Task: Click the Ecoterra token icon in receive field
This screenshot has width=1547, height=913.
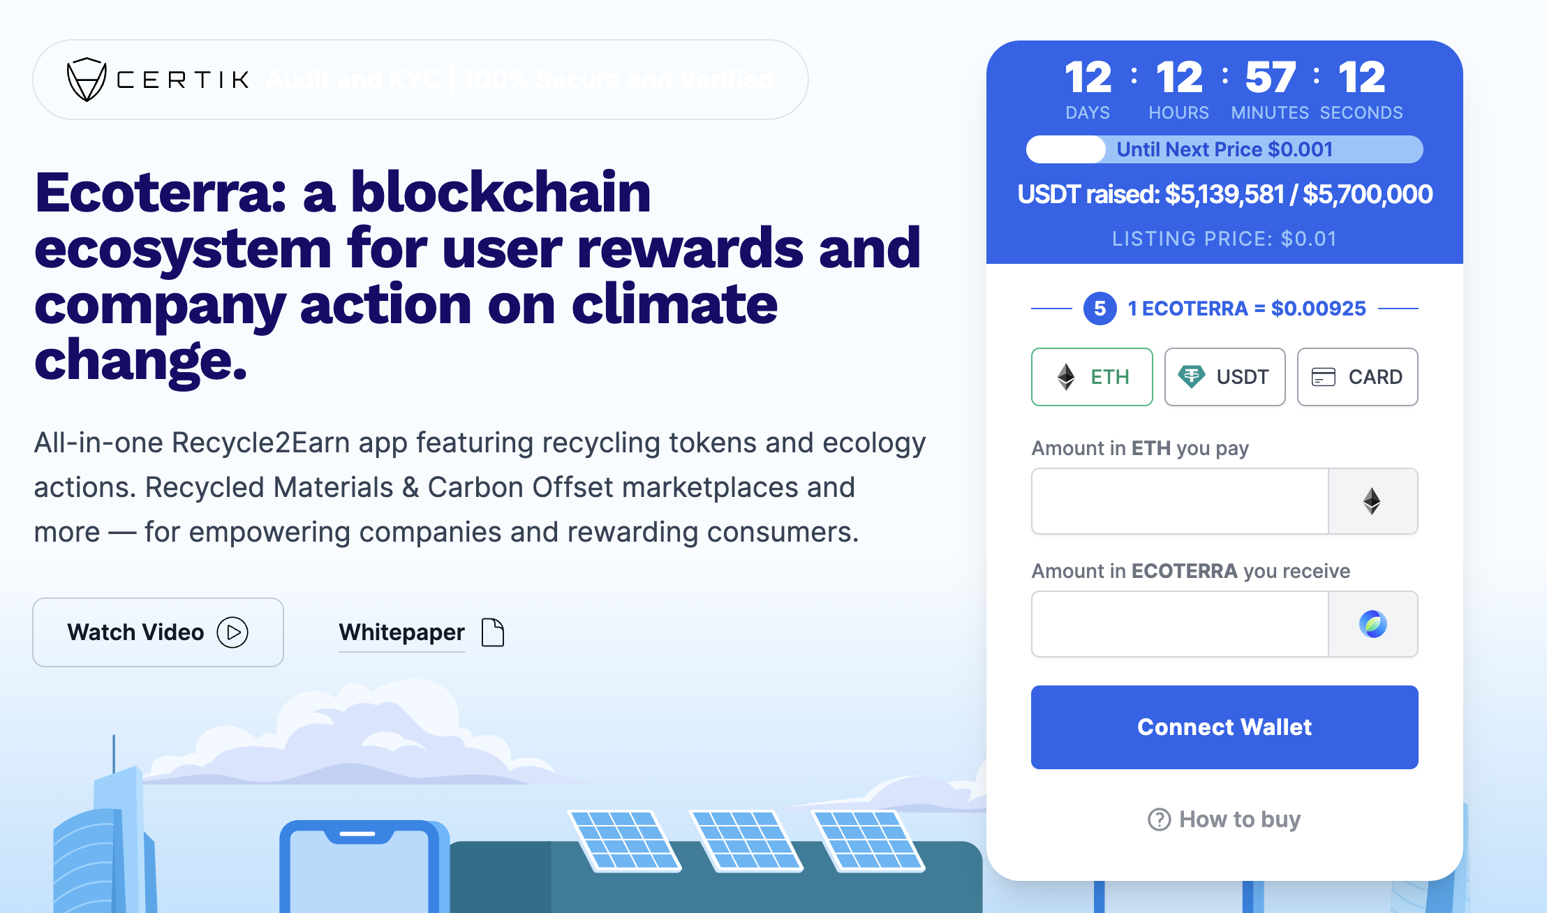Action: point(1372,624)
